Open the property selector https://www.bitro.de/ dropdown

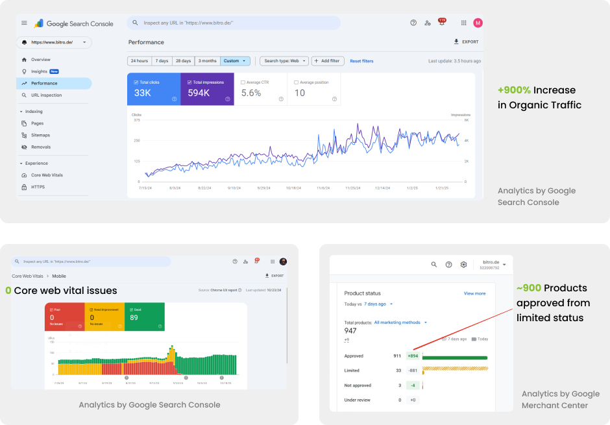coord(54,42)
